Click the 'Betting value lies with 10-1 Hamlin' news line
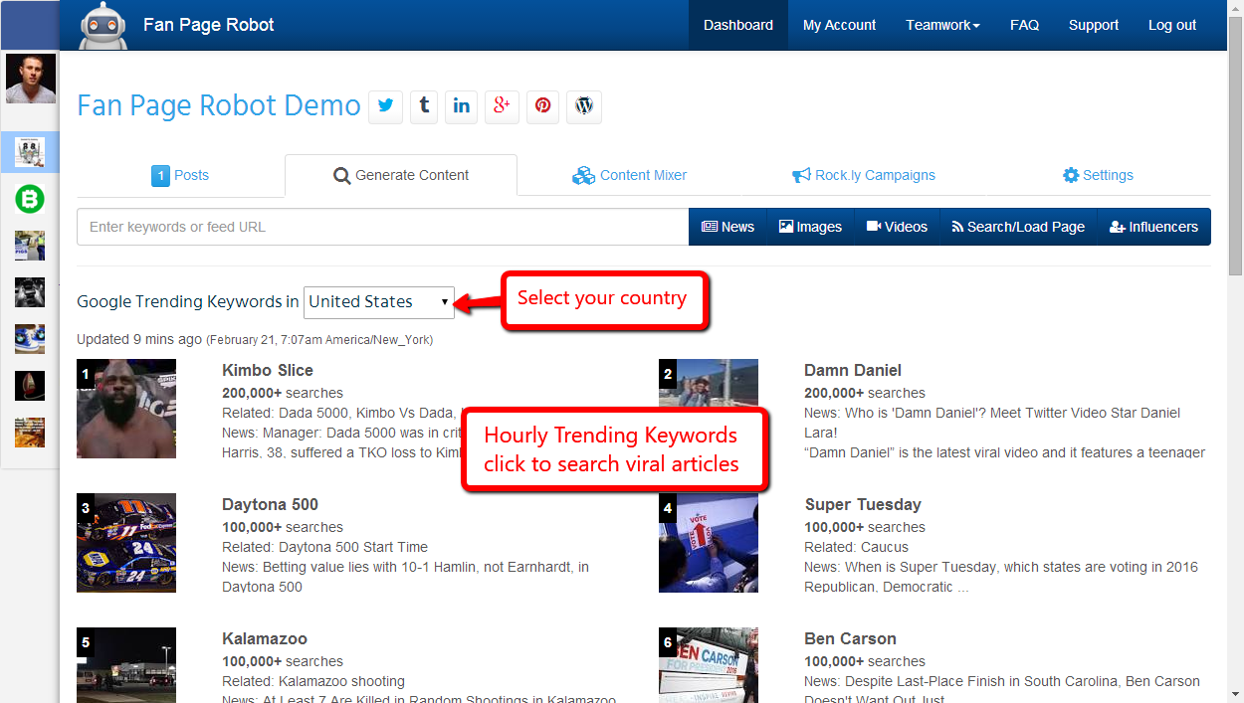1244x703 pixels. click(405, 577)
